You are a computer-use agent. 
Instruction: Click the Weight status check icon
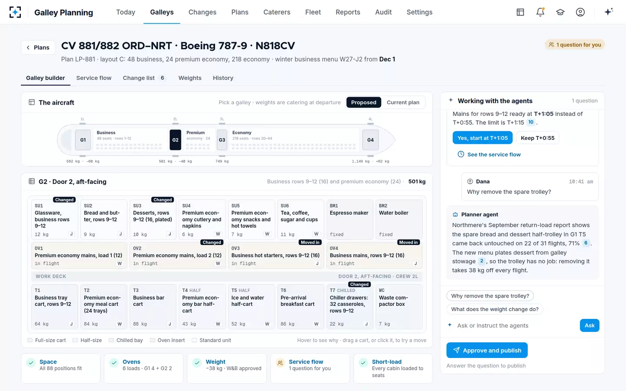[197, 363]
